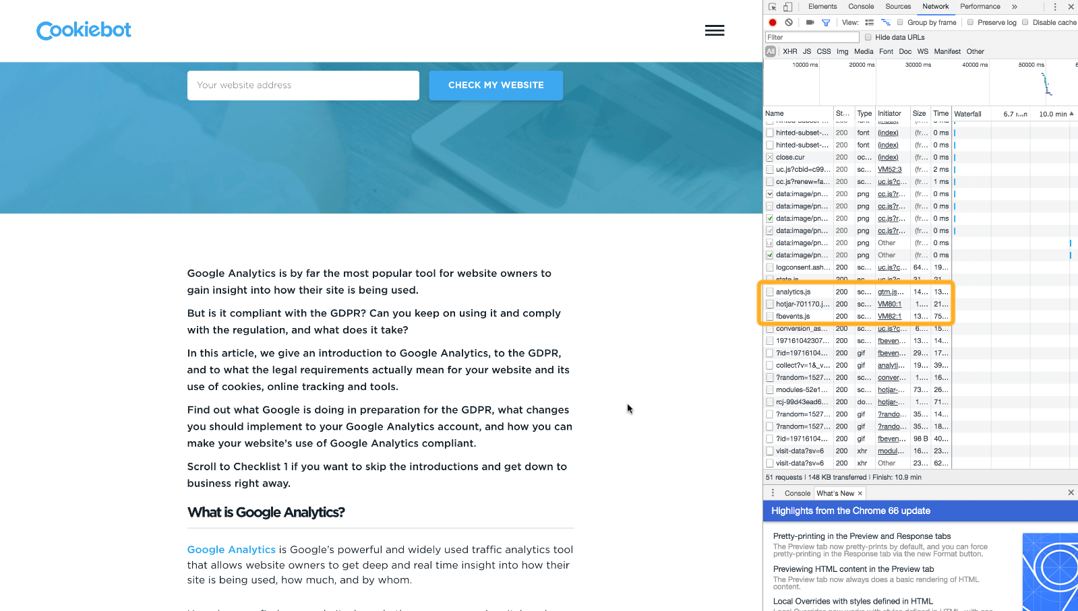Click the network overview timeline activity
The image size is (1078, 611).
point(1047,84)
